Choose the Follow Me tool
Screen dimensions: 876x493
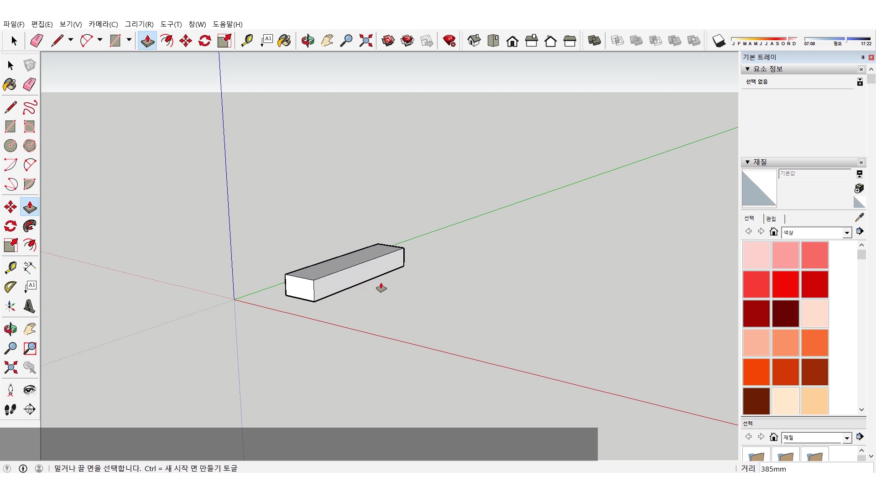click(30, 226)
